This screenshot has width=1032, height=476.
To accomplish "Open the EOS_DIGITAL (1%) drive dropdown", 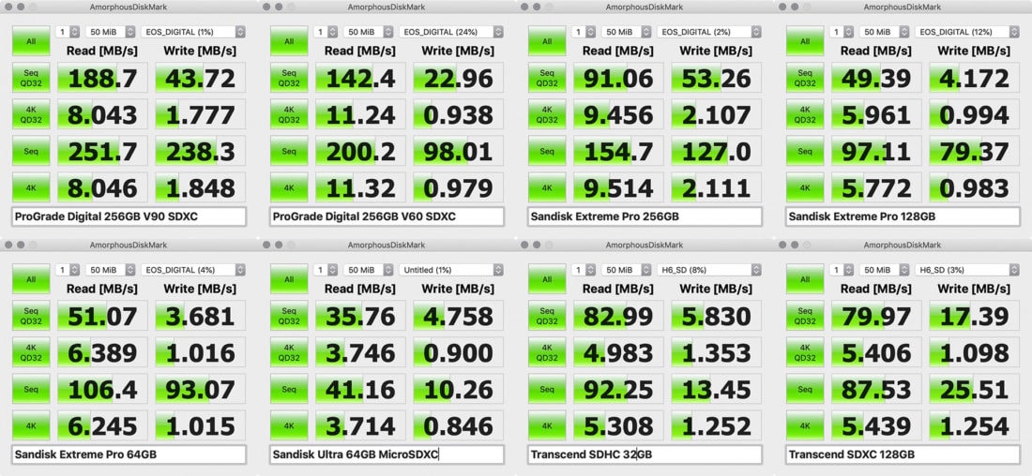I will point(193,32).
